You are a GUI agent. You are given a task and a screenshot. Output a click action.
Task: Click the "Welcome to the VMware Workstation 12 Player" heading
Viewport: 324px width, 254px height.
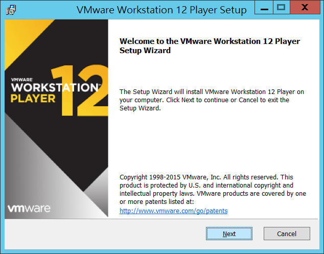(x=210, y=45)
